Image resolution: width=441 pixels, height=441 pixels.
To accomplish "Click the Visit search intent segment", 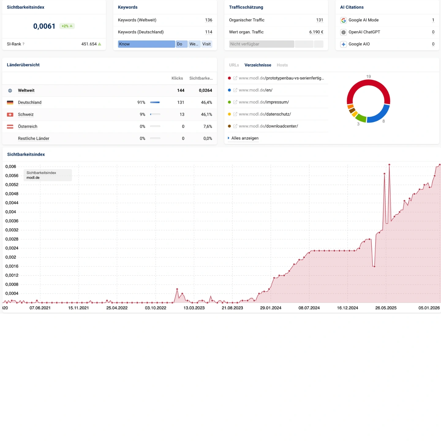I will (206, 44).
